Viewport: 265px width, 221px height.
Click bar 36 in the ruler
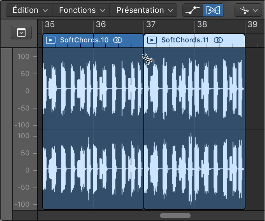(x=101, y=25)
